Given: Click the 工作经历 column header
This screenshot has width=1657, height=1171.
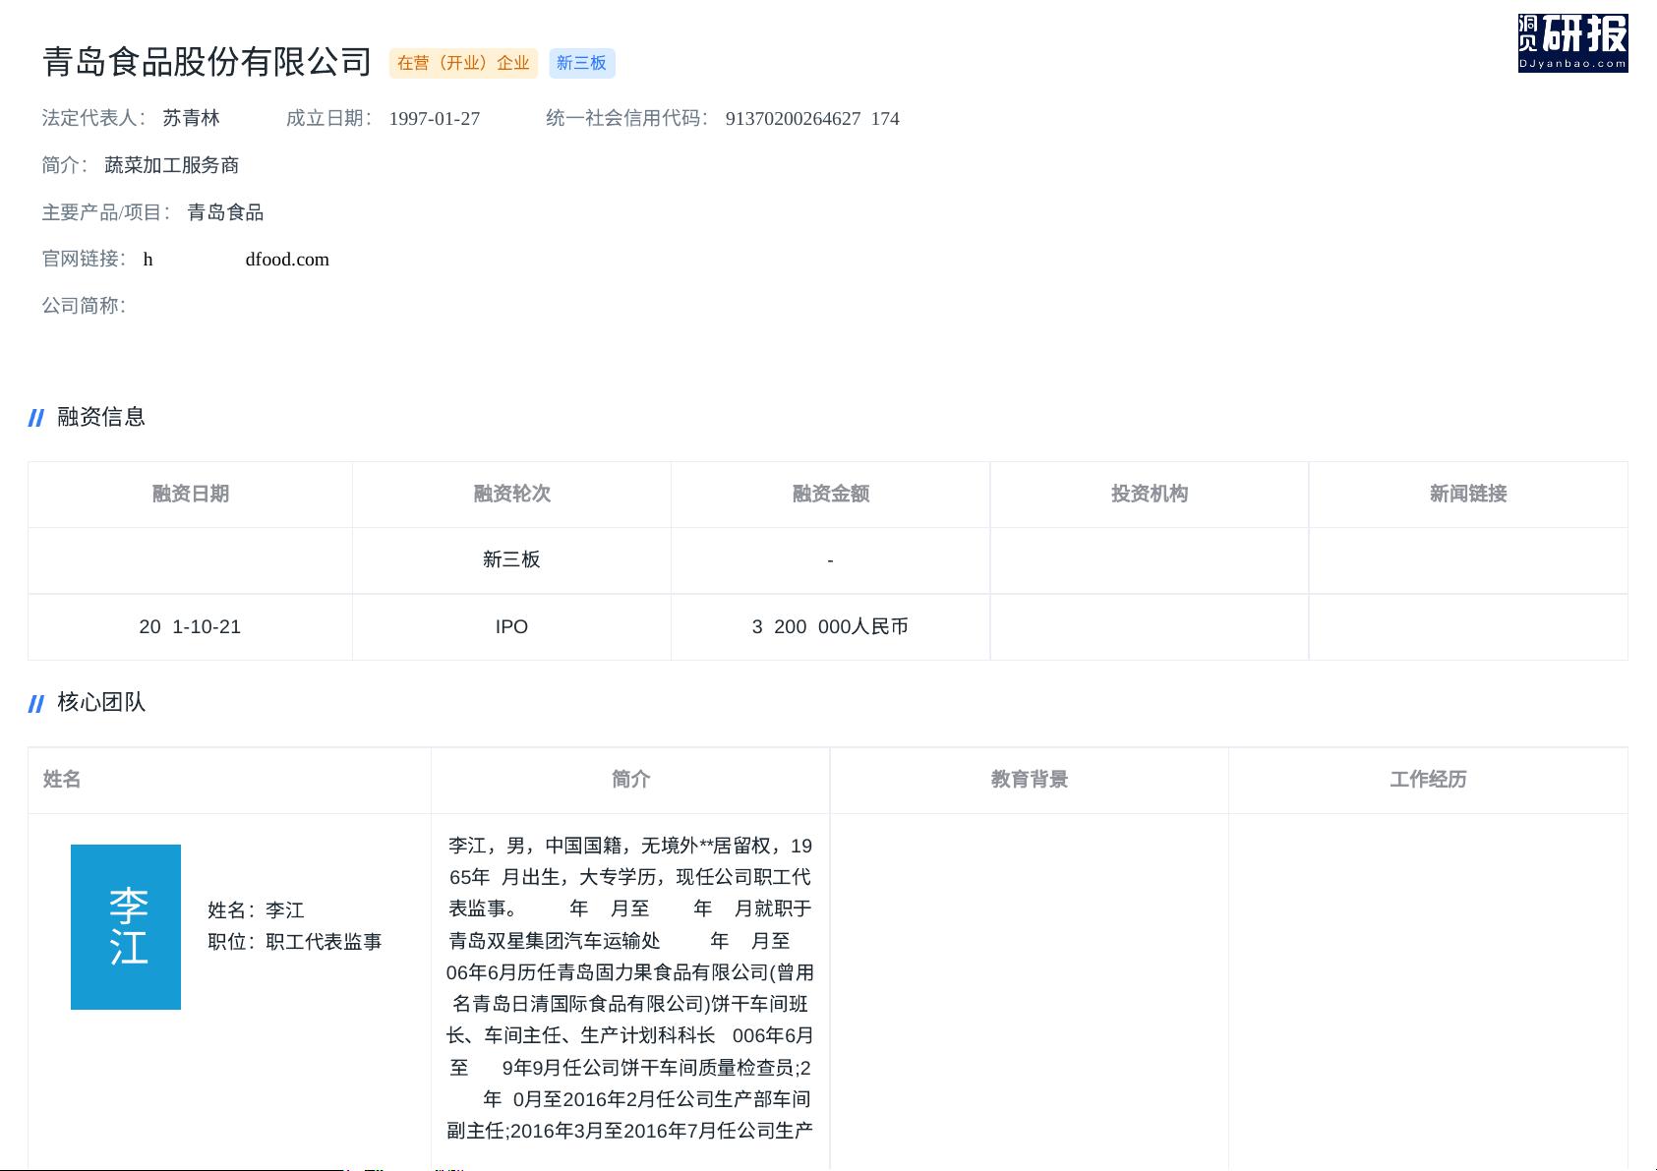Looking at the screenshot, I should 1428,780.
